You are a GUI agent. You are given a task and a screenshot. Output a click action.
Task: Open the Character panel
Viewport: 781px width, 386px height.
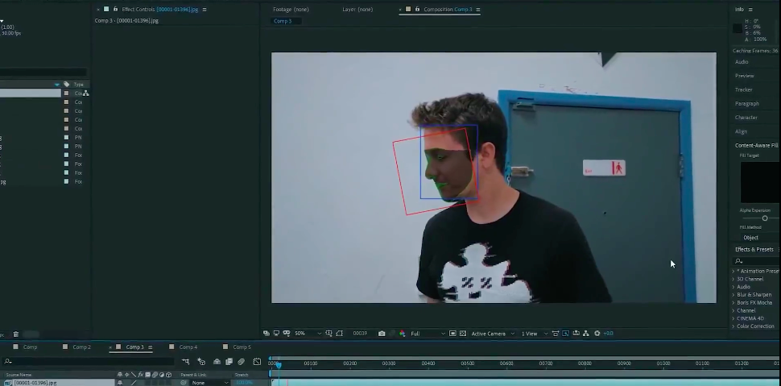(x=746, y=118)
